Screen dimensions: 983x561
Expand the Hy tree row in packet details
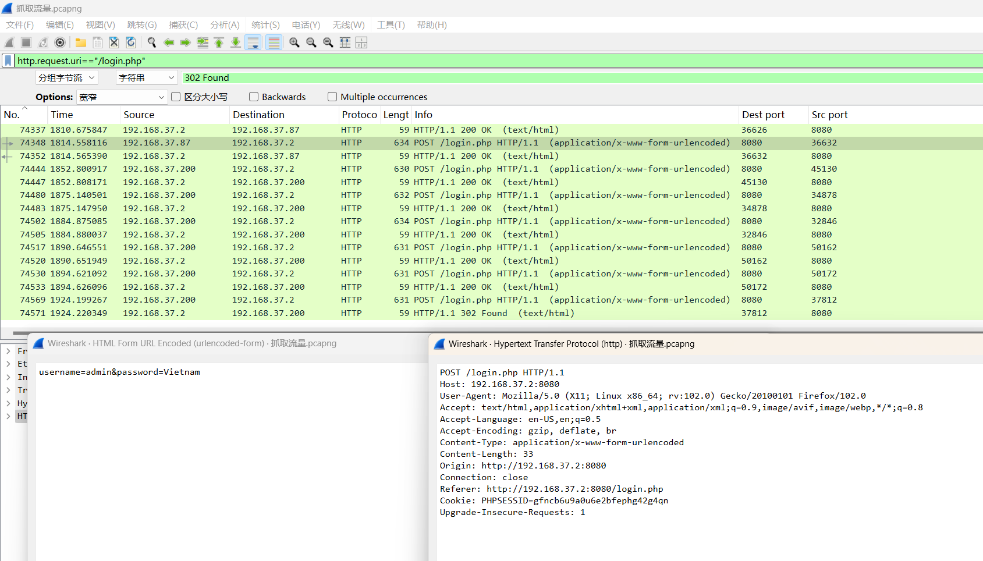[8, 403]
